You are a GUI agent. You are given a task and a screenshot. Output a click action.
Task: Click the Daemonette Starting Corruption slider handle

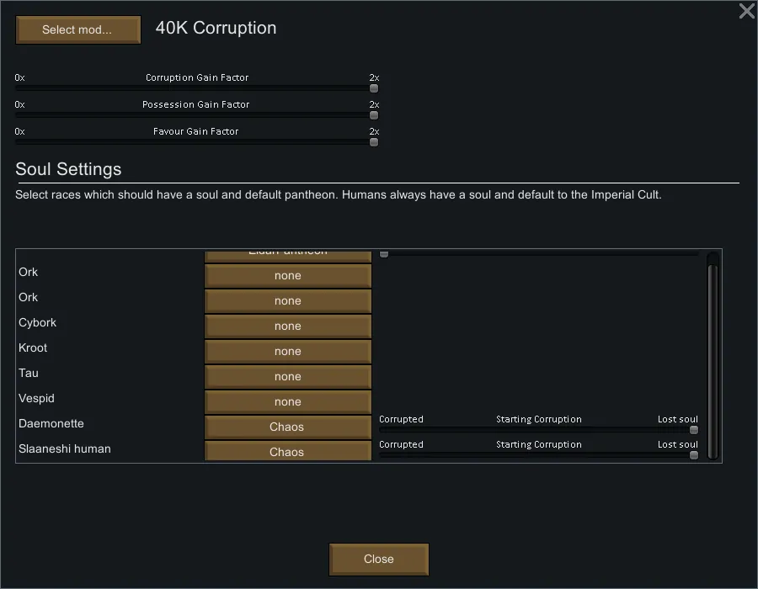tap(694, 430)
